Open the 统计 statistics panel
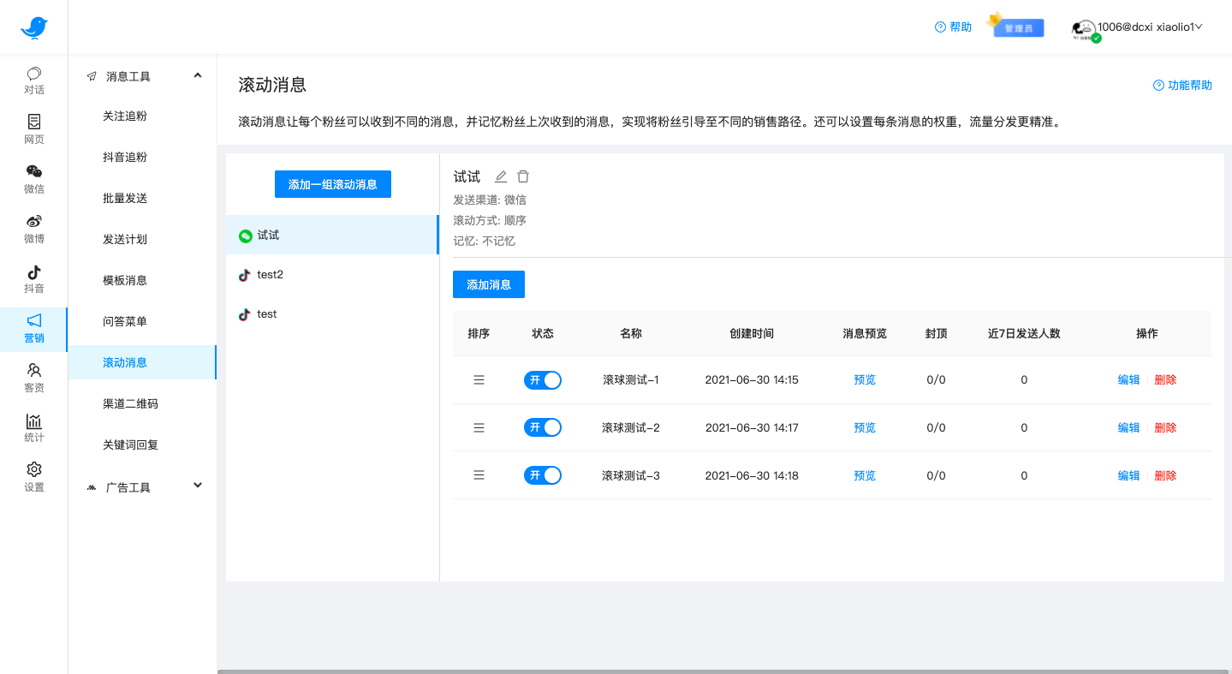The width and height of the screenshot is (1232, 674). [x=33, y=427]
